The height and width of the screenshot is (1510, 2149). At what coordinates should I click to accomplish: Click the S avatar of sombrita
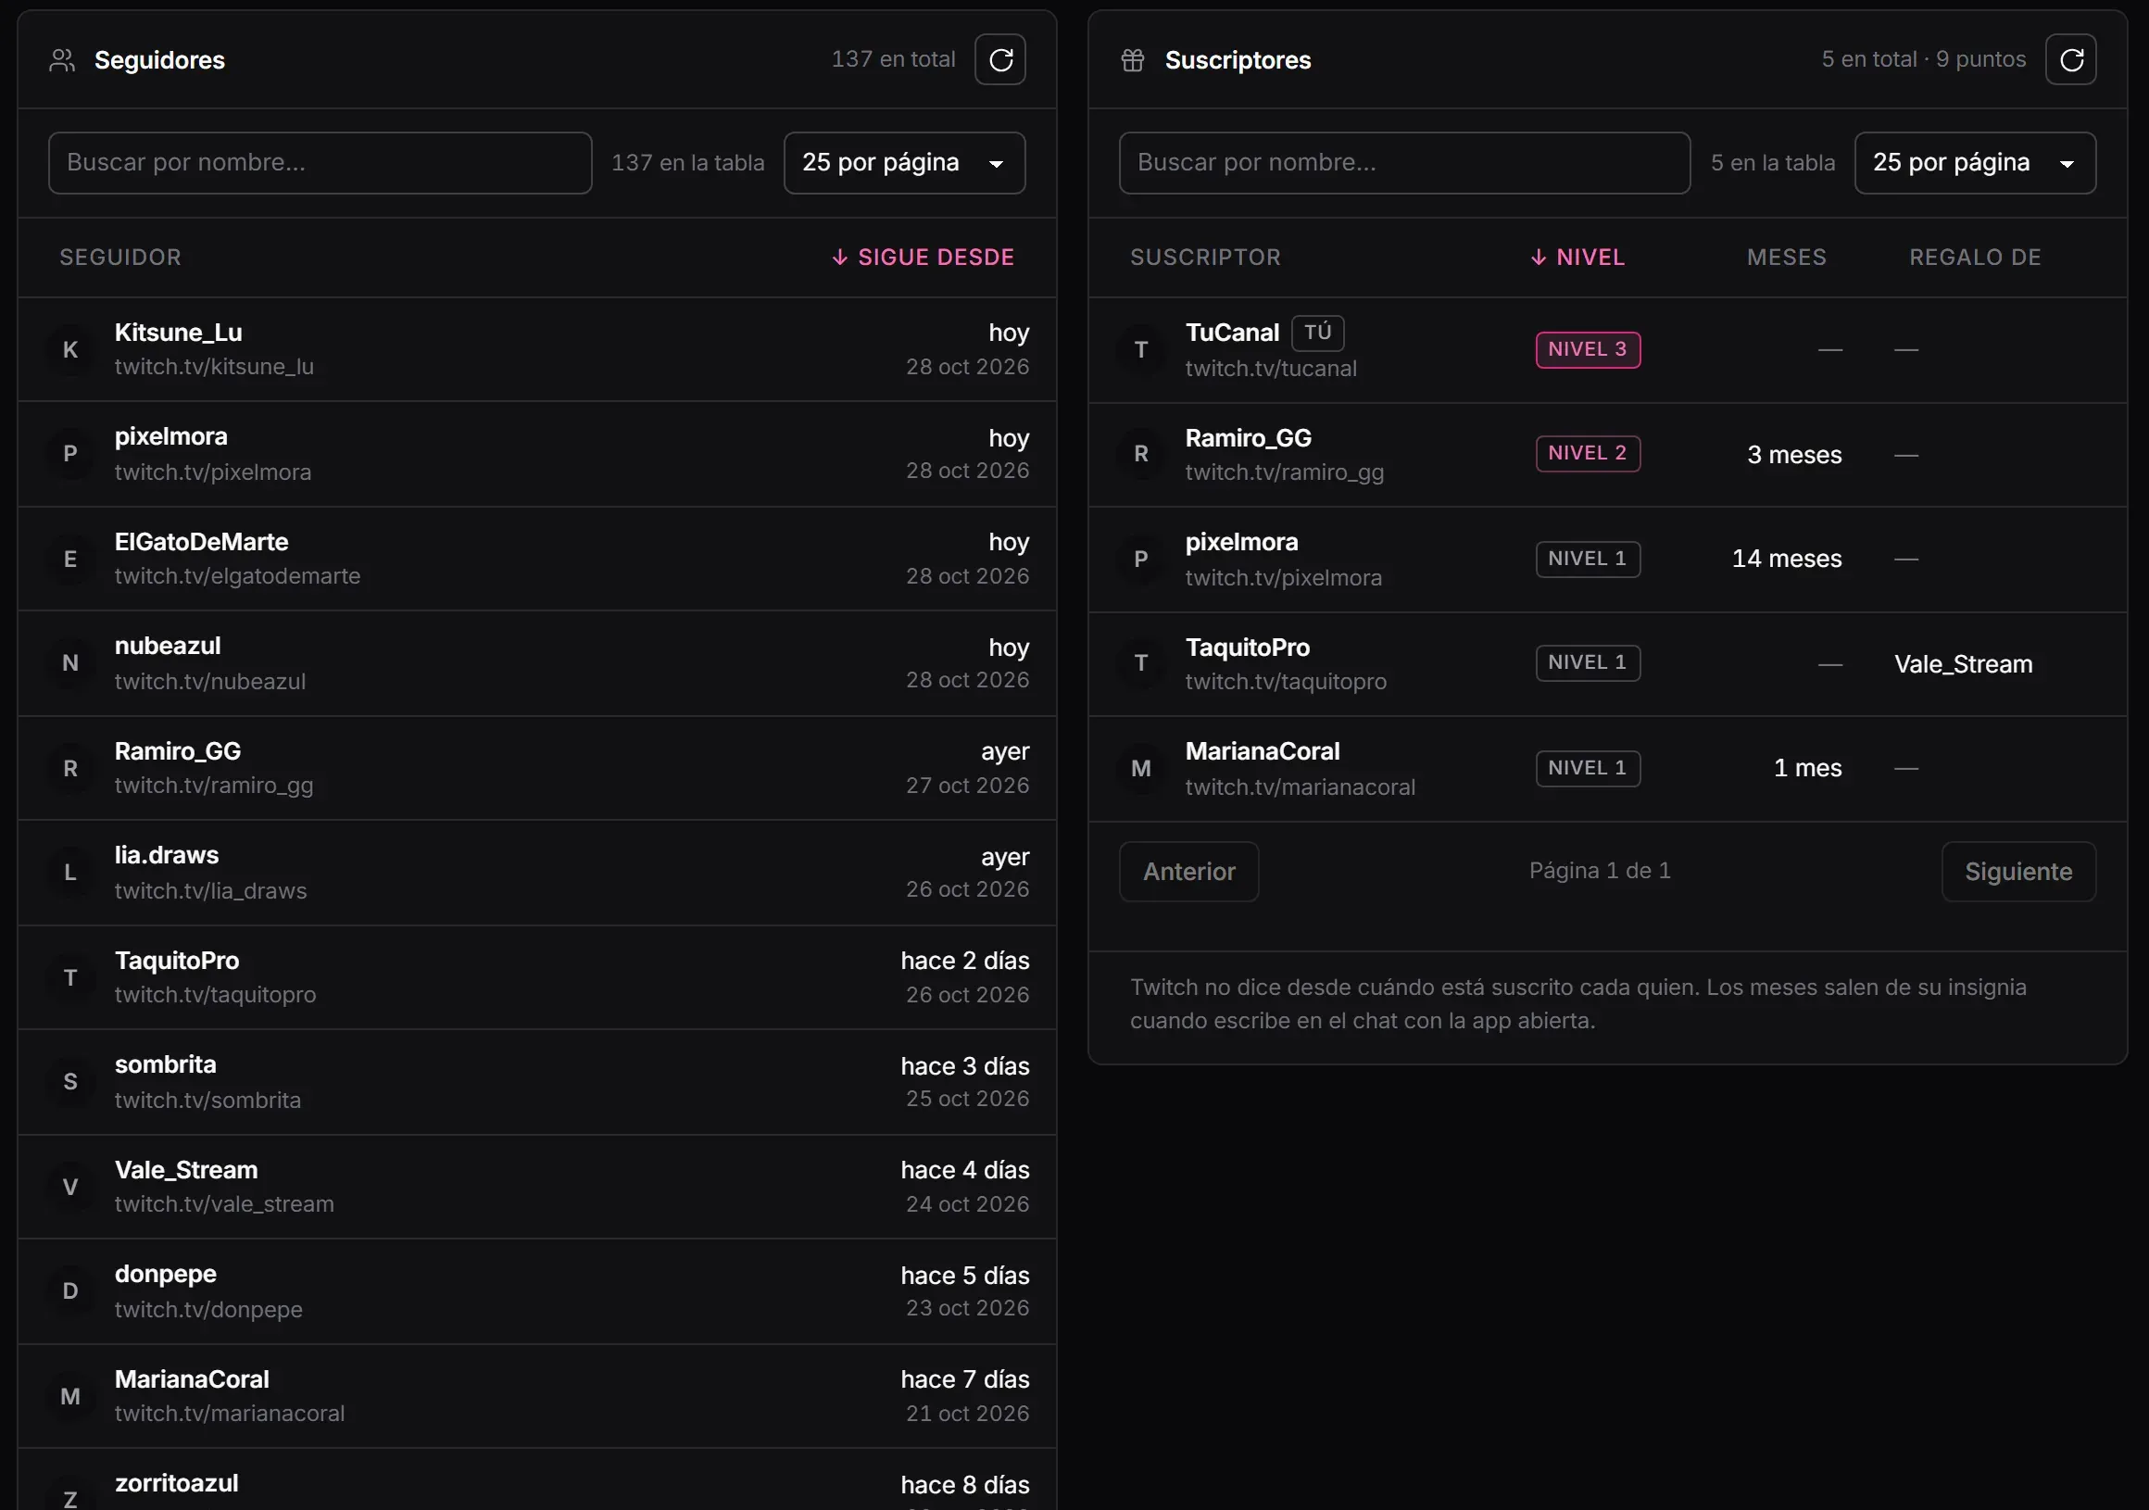70,1082
